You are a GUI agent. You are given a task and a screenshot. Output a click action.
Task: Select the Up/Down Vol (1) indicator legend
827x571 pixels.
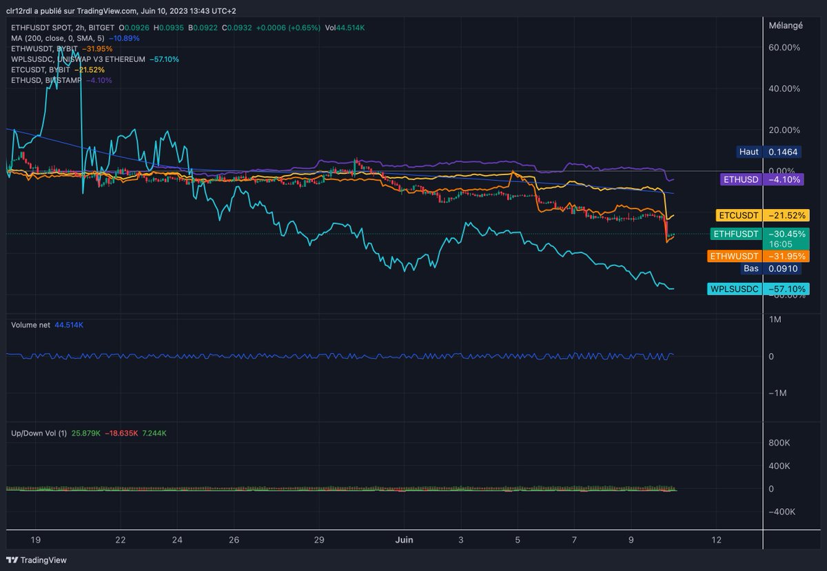point(39,433)
